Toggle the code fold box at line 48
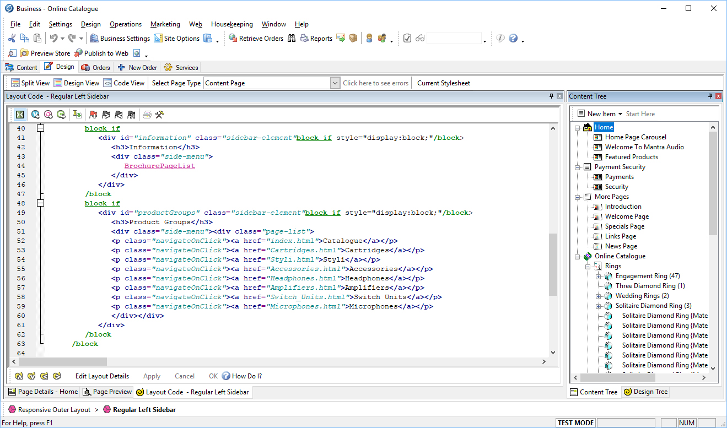This screenshot has height=428, width=727. point(40,203)
